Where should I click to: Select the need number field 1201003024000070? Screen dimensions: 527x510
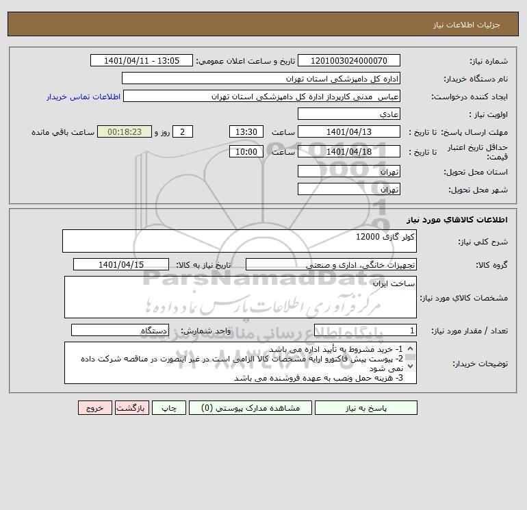click(x=349, y=60)
